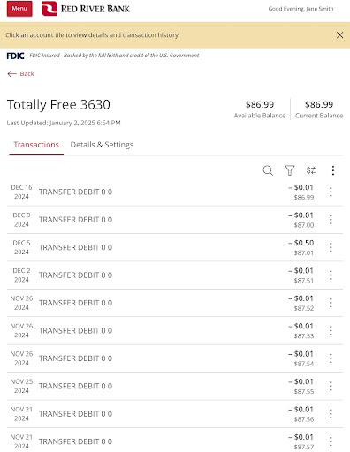Image resolution: width=350 pixels, height=452 pixels.
Task: Open the transaction search magnifier icon
Action: 268,170
